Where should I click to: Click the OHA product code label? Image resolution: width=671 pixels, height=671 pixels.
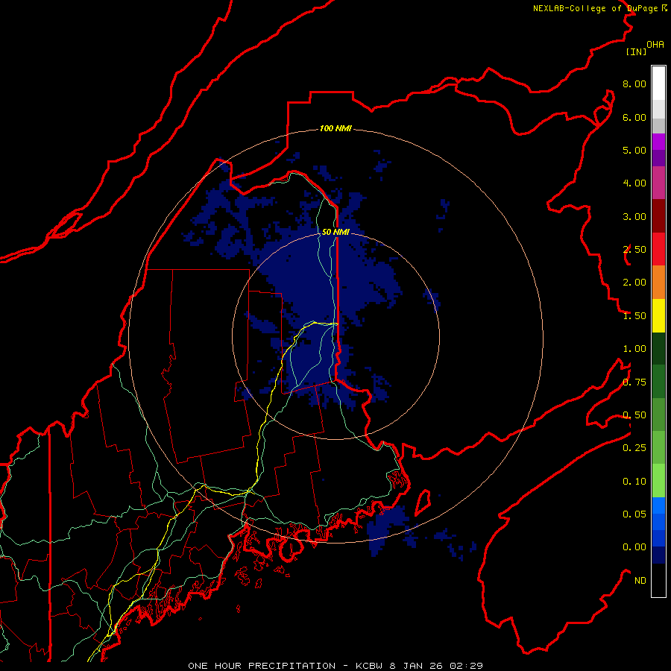click(x=655, y=45)
